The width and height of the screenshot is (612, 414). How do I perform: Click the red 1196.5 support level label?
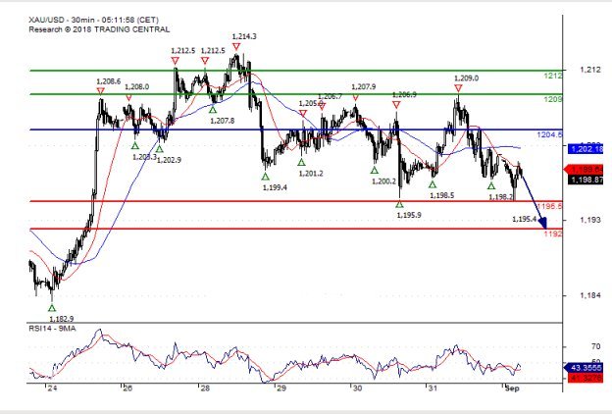551,206
